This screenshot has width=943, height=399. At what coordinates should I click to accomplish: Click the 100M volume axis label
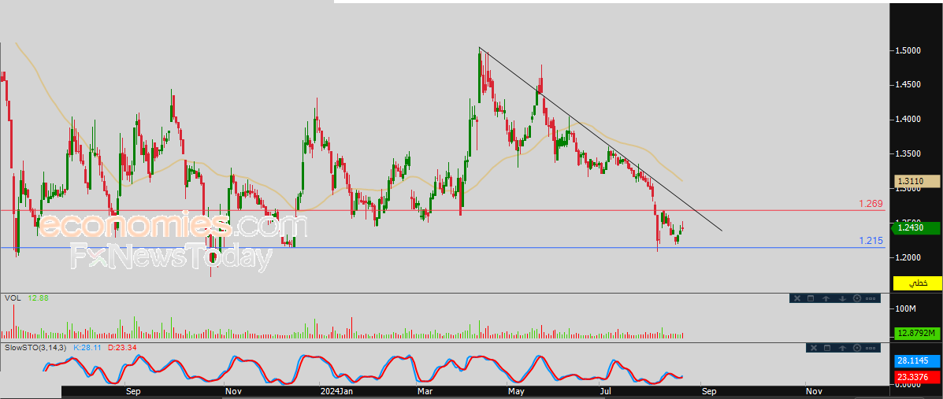(906, 308)
